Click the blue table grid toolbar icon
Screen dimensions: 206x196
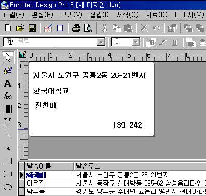point(60,28)
